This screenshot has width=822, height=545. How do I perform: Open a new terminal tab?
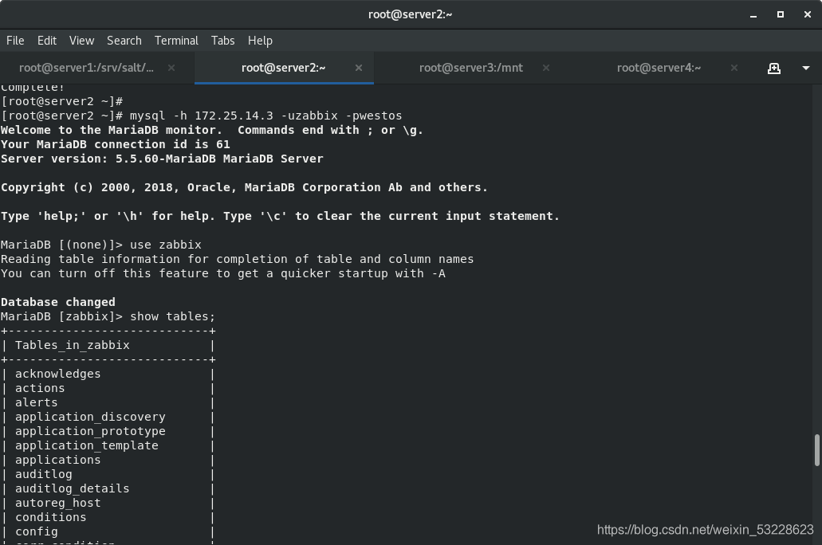pos(774,69)
